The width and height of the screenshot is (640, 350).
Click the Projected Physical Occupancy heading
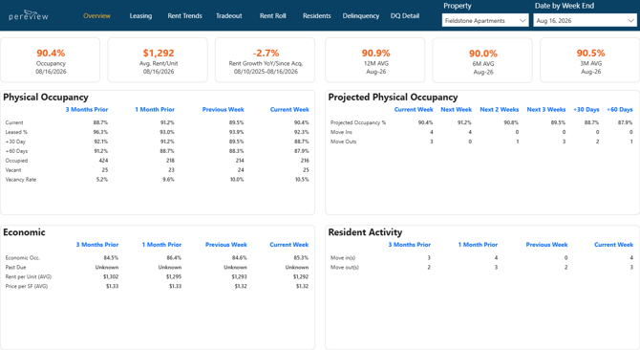393,98
